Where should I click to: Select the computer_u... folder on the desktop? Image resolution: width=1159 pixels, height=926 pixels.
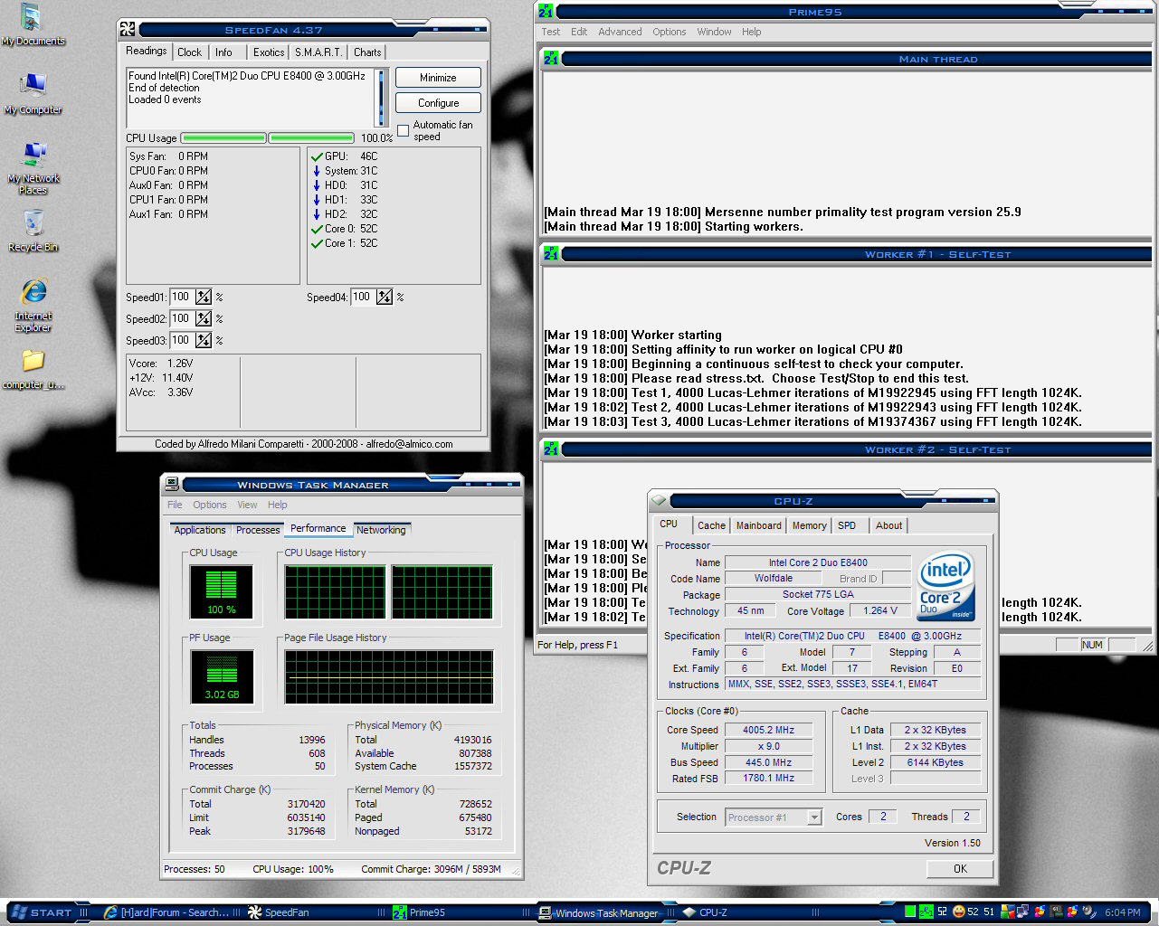[x=33, y=369]
